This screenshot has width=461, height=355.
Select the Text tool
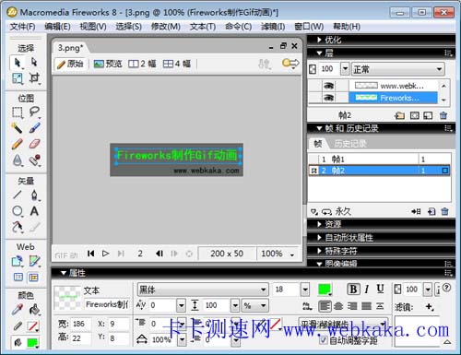tap(34, 211)
